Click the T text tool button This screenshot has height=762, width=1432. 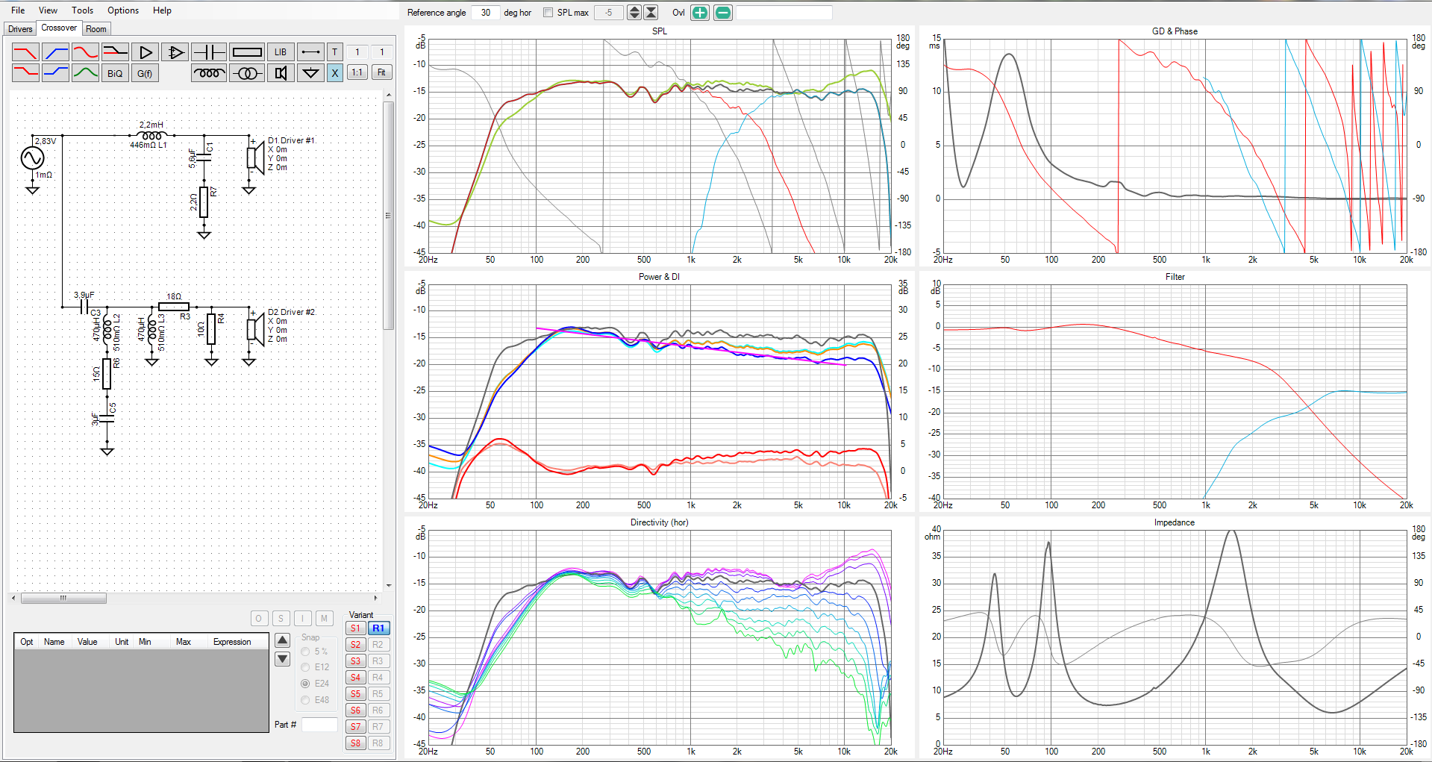pyautogui.click(x=335, y=52)
